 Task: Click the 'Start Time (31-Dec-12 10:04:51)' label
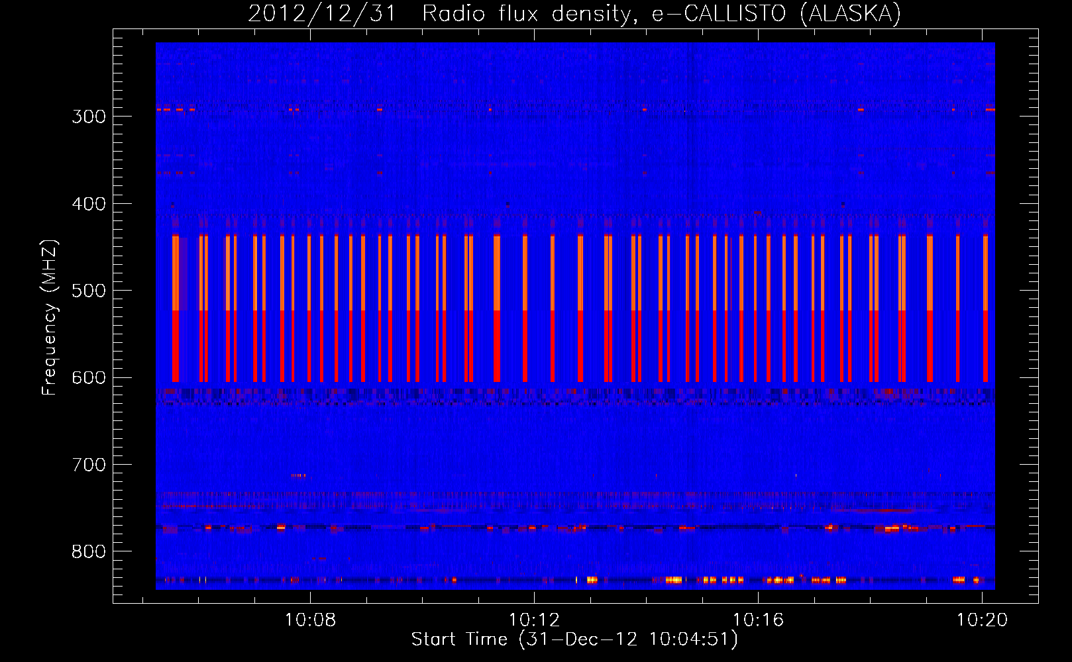click(574, 639)
